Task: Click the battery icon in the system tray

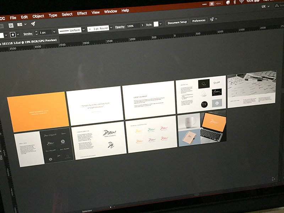Action: [257, 2]
